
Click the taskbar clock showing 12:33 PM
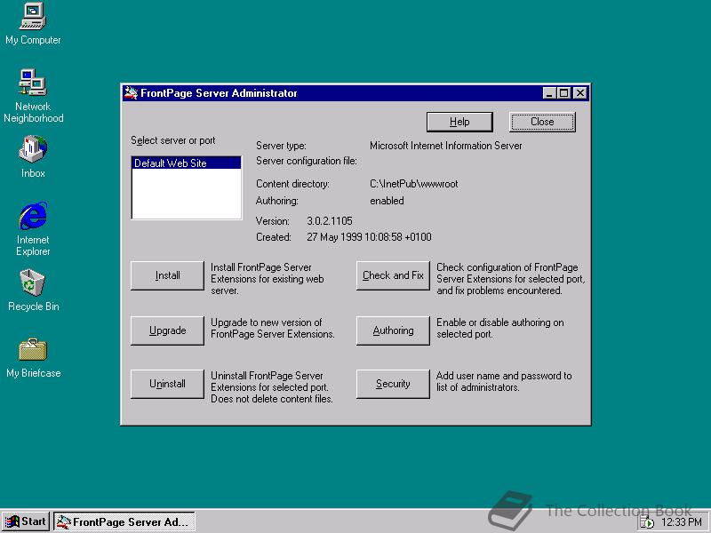coord(681,522)
